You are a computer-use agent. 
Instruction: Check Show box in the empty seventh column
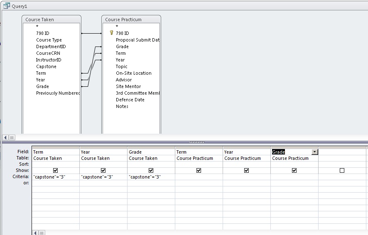point(342,170)
